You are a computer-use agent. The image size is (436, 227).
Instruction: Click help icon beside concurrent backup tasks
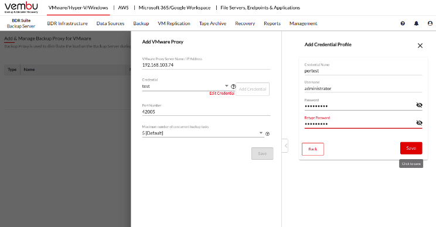[x=267, y=134]
